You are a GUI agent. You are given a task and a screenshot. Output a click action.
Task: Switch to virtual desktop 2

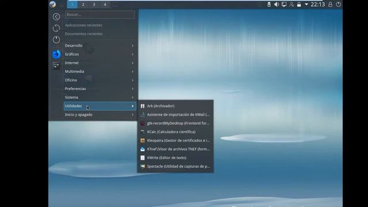click(x=83, y=5)
